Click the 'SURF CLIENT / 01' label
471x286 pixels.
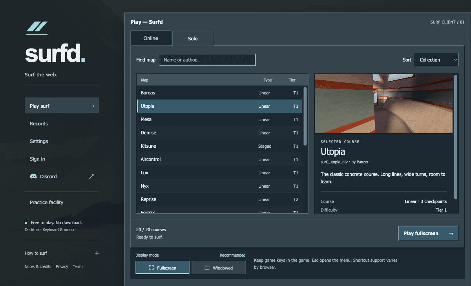447,22
